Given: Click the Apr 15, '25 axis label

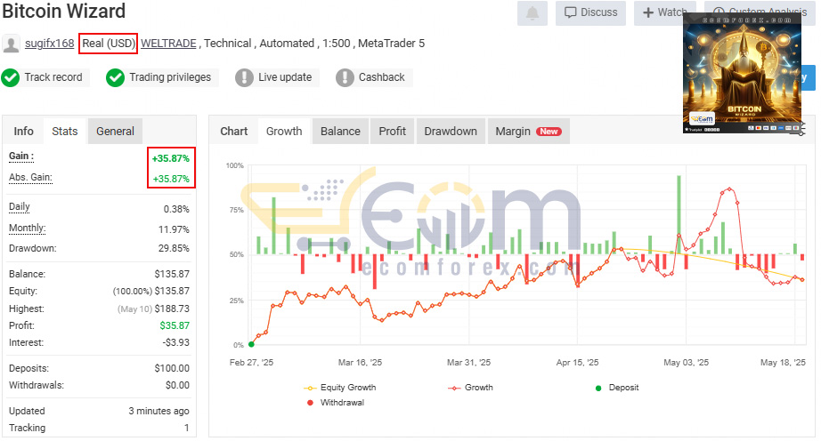Looking at the screenshot, I should (x=577, y=363).
